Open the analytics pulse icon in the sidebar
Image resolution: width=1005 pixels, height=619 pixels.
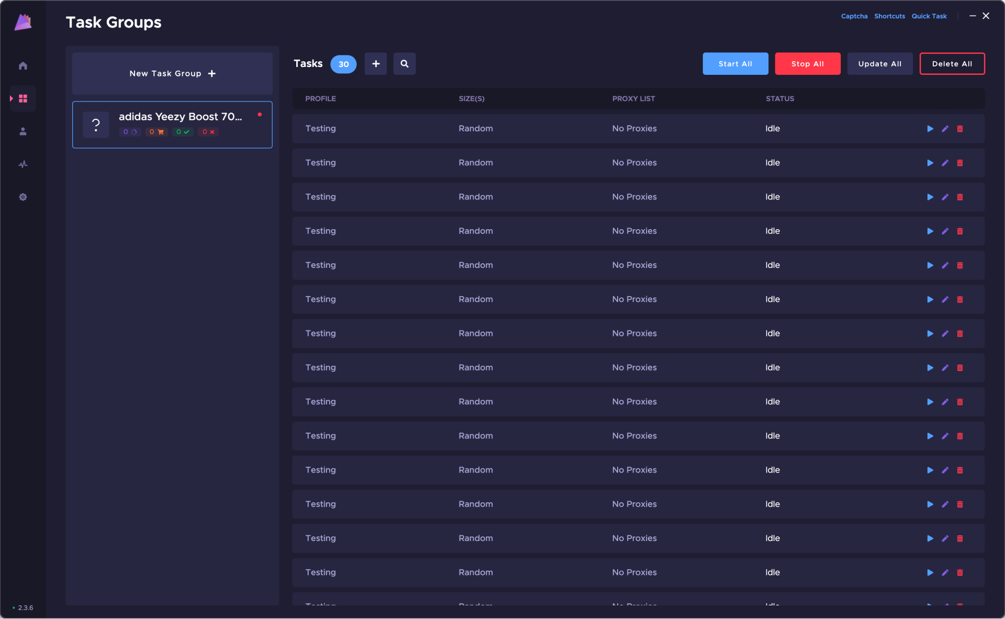click(23, 164)
